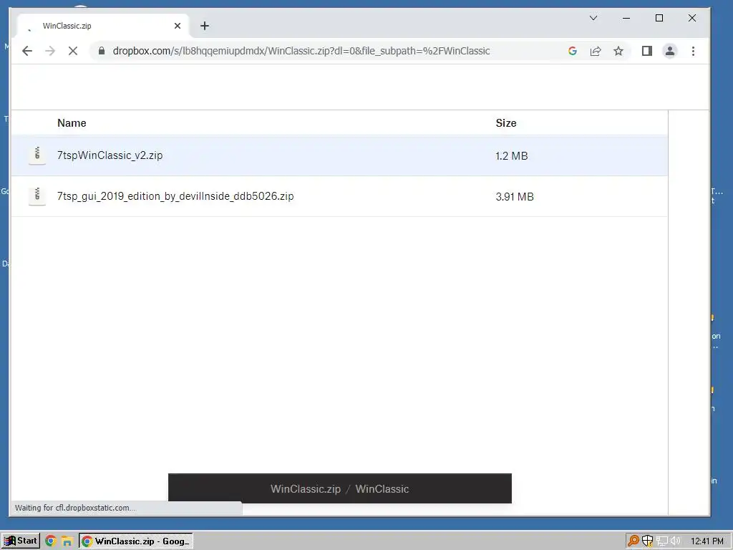Click the zip icon for 7tsp_gui_2019 file

coord(37,196)
